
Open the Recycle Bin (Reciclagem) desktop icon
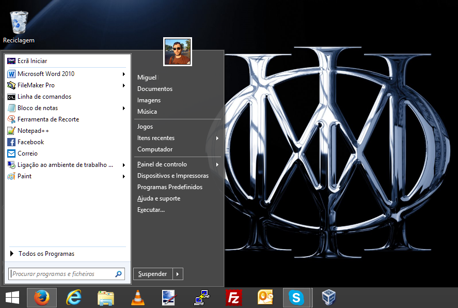coord(19,27)
